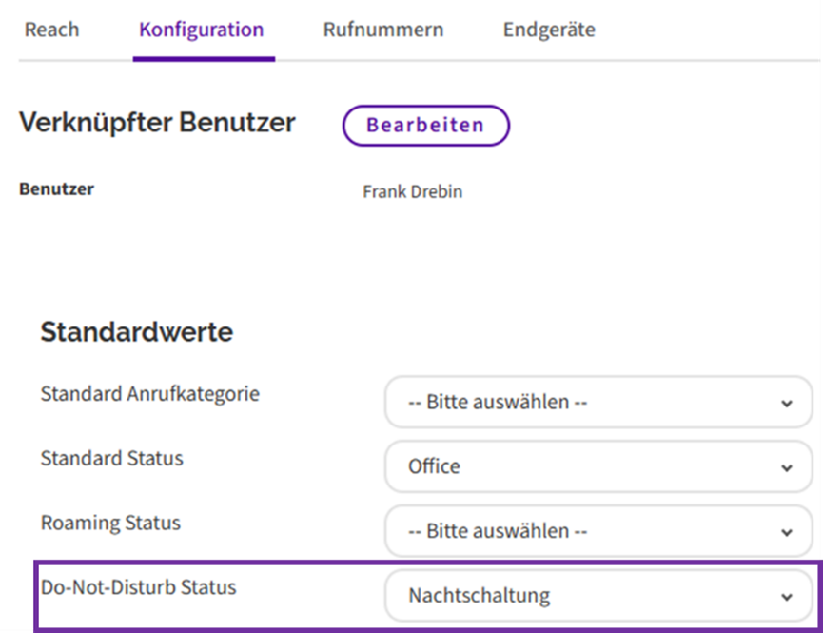Expand the Roaming Status combo box
The width and height of the screenshot is (823, 633).
tap(598, 531)
